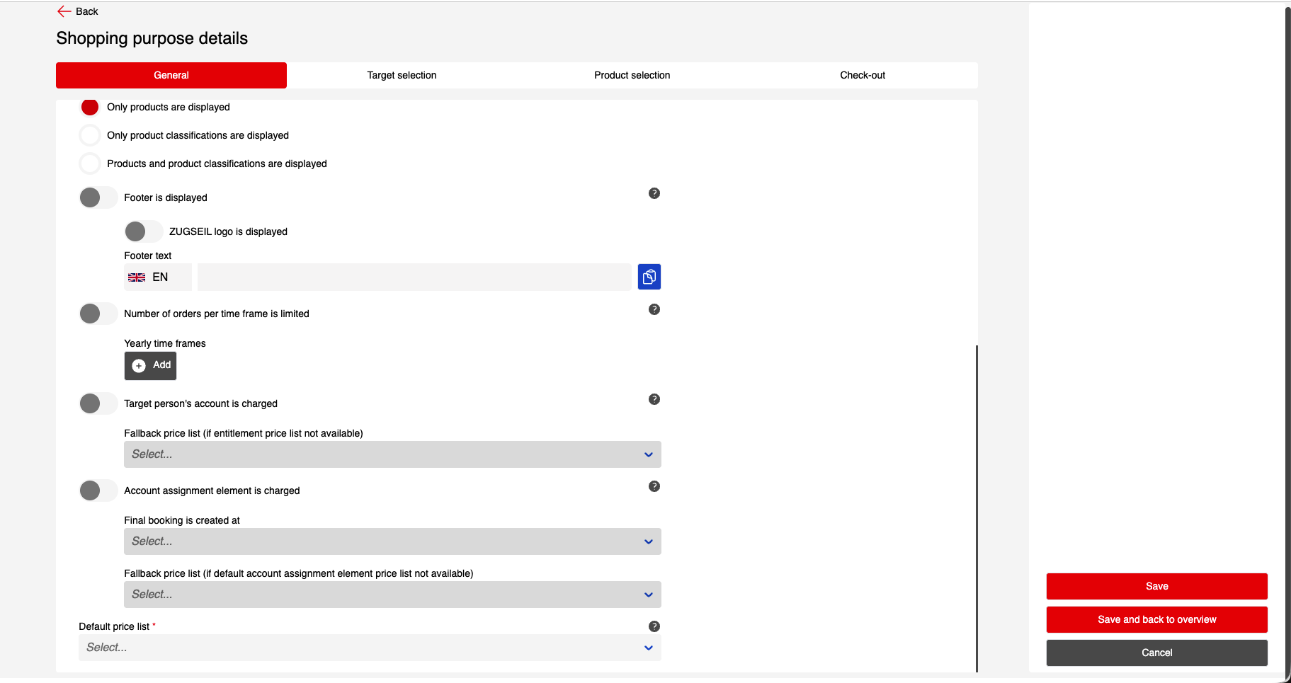This screenshot has width=1291, height=683.
Task: Open the Default price list dropdown
Action: click(x=369, y=648)
